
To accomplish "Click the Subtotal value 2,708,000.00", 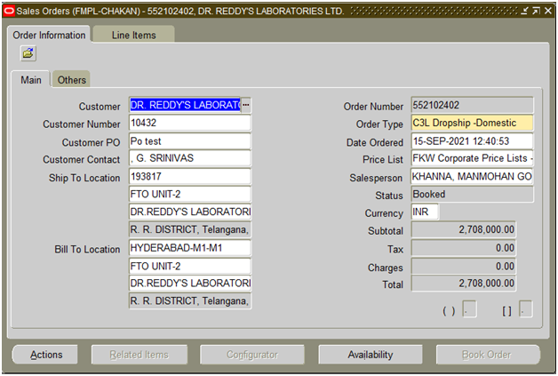I will [463, 229].
